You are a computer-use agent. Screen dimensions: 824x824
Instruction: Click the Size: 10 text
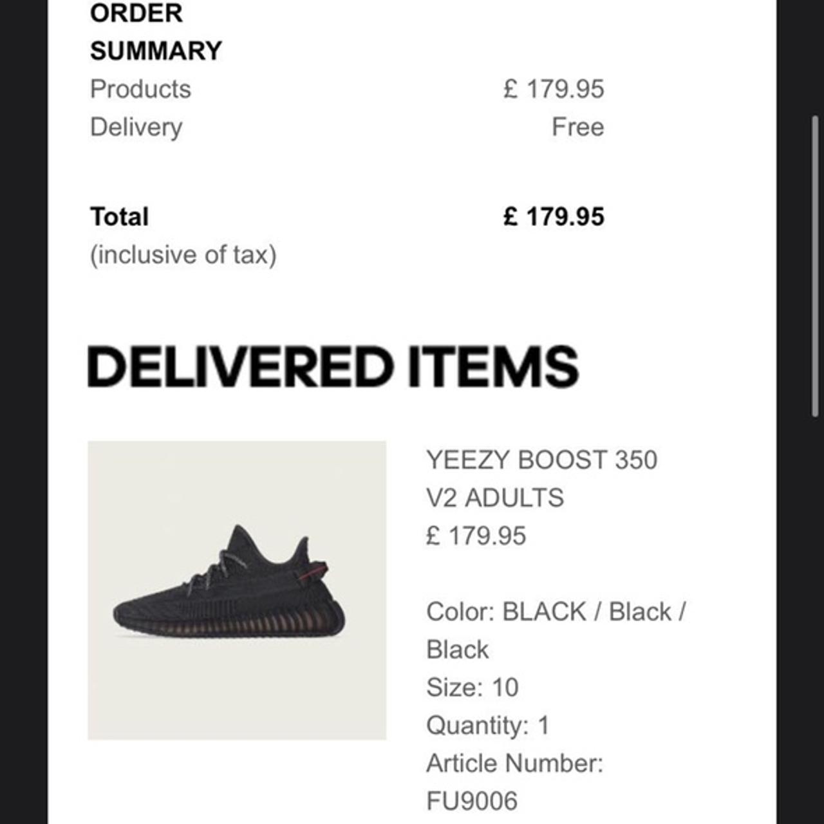[x=473, y=687]
